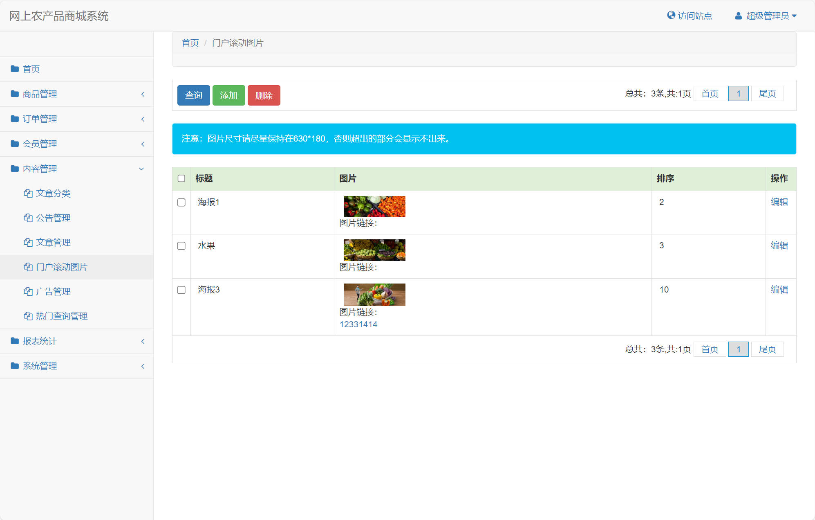Screen dimensions: 815x520
Task: Click the 海报3 image thumbnail
Action: [x=374, y=294]
